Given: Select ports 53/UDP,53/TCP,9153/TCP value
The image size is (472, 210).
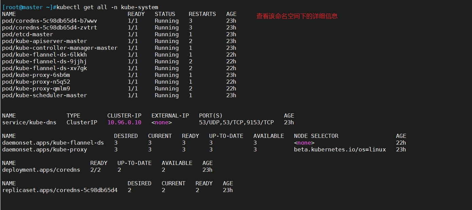Looking at the screenshot, I should pyautogui.click(x=236, y=122).
